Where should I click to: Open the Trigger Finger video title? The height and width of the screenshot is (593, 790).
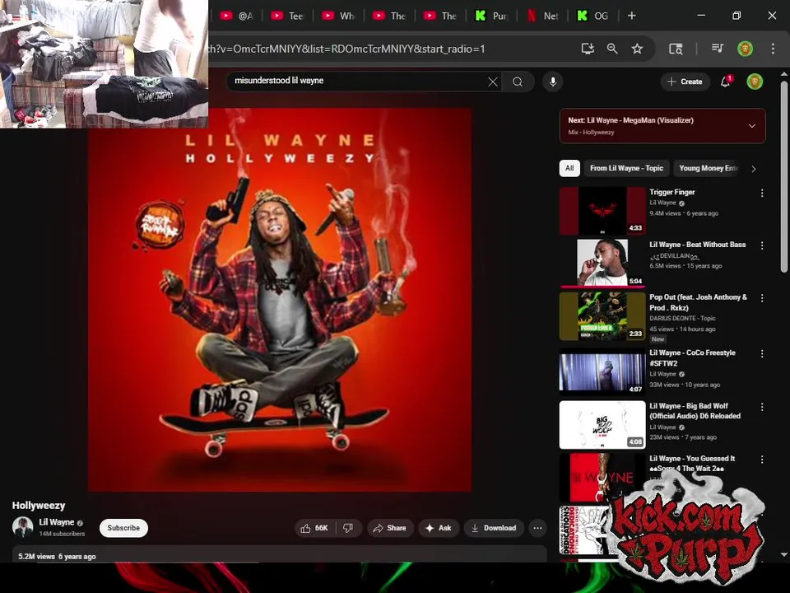(672, 192)
